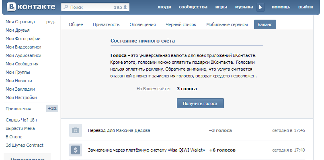Image resolution: width=324 pixels, height=160 pixels.
Task: Open Мои Аудиозаписи in sidebar
Action: click(23, 55)
